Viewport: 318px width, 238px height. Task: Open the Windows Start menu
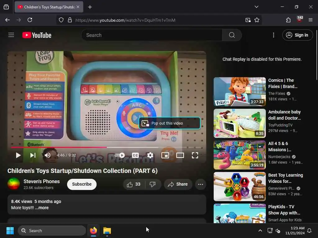10,231
